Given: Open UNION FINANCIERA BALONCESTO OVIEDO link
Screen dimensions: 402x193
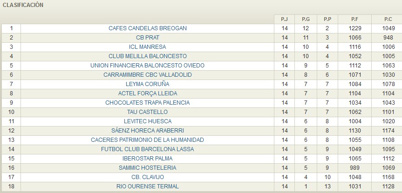Looking at the screenshot, I should click(147, 66).
